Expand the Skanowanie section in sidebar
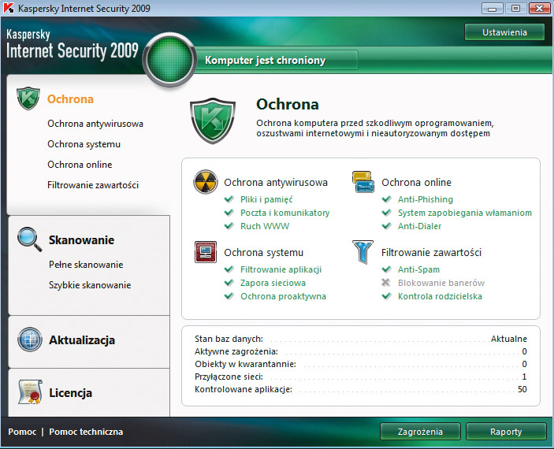554x449 pixels. (81, 240)
